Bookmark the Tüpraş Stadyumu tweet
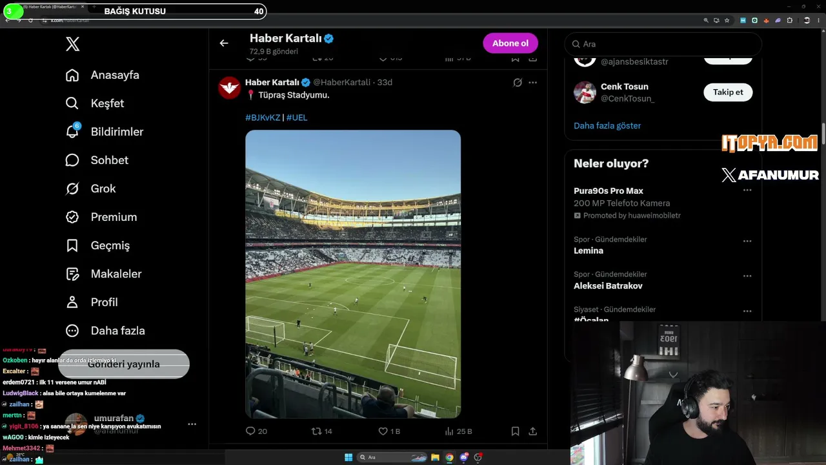 (x=516, y=431)
